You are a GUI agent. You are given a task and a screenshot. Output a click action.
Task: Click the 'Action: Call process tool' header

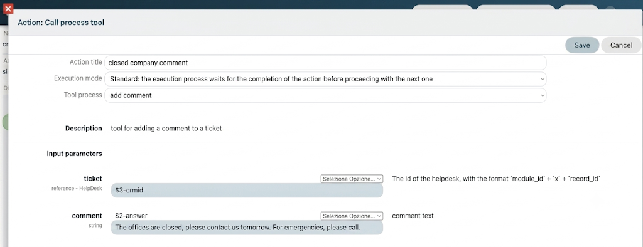61,23
